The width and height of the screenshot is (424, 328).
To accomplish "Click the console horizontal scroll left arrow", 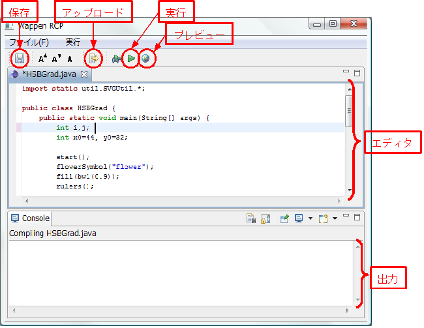I will point(14,310).
